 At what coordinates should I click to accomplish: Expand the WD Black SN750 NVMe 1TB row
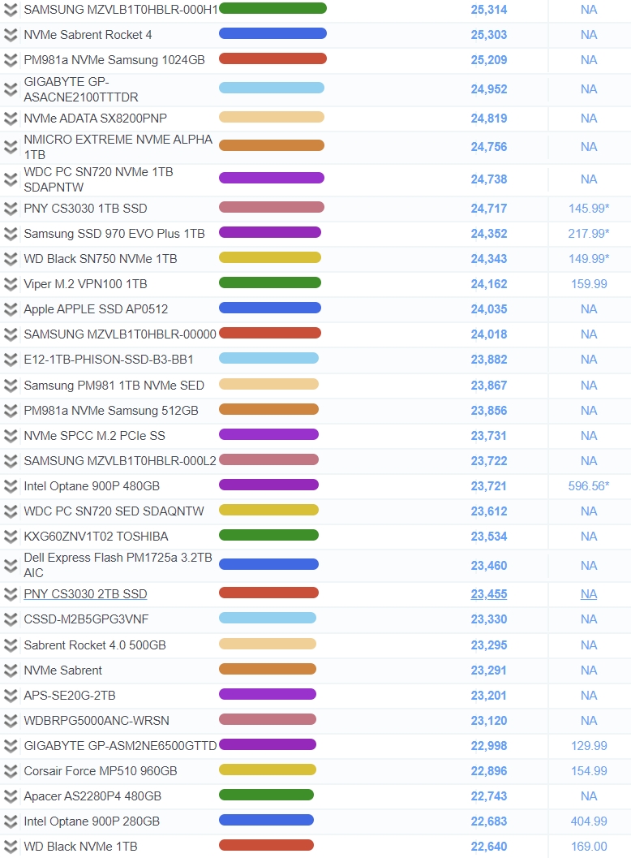coord(11,259)
